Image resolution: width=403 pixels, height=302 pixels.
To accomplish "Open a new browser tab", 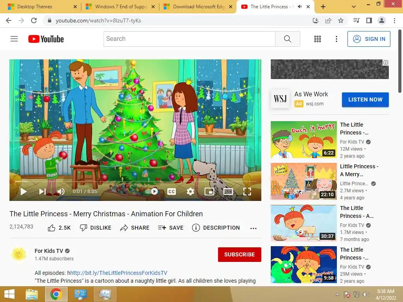I will [x=323, y=7].
